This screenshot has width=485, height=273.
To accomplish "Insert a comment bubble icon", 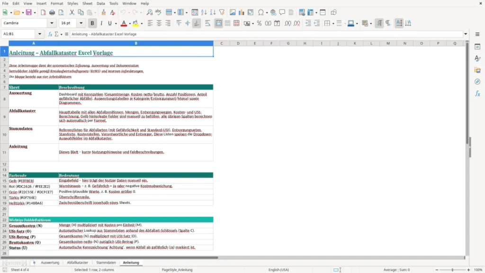I will 282,12.
